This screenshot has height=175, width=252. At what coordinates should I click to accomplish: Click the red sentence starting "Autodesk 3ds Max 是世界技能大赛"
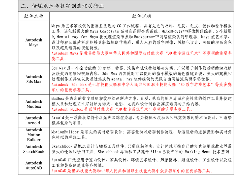tap(142, 87)
